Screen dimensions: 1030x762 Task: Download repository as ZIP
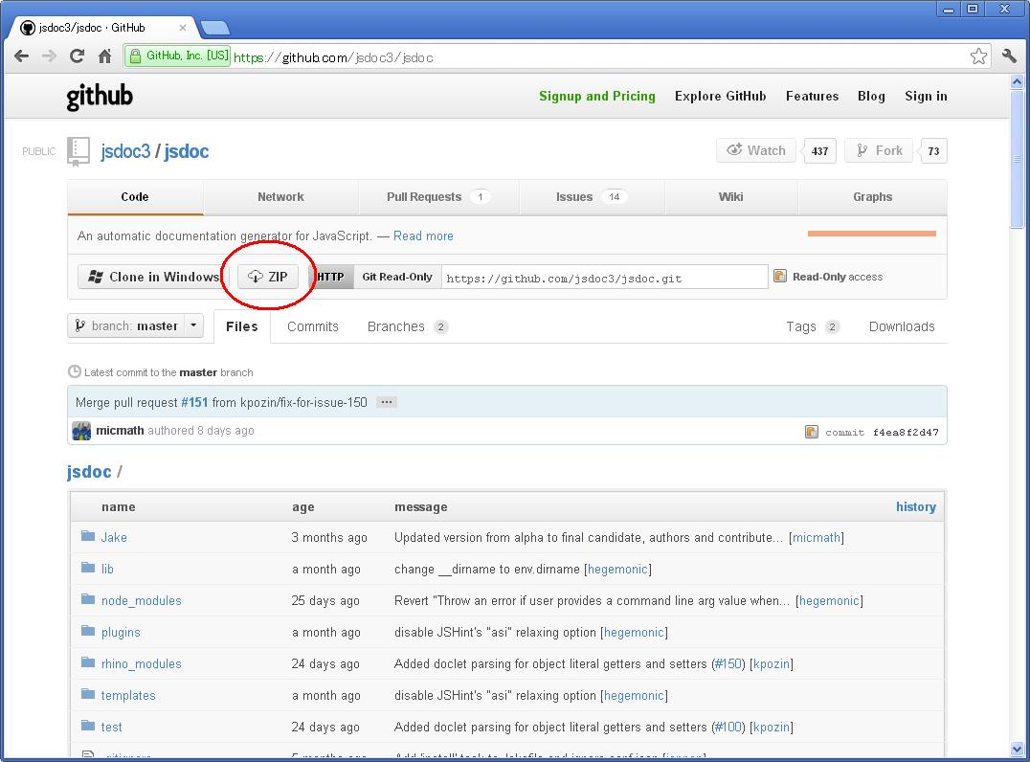point(268,277)
